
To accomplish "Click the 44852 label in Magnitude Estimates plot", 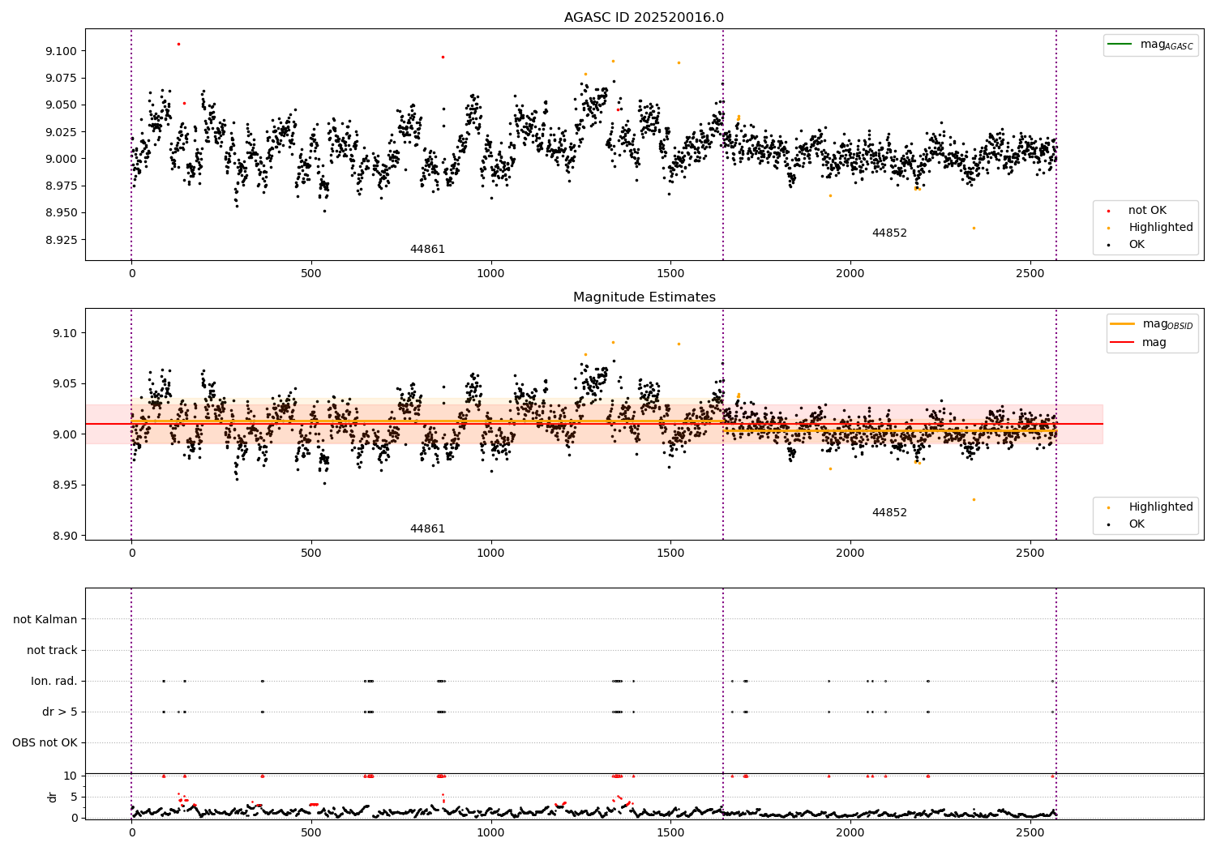I will click(889, 513).
